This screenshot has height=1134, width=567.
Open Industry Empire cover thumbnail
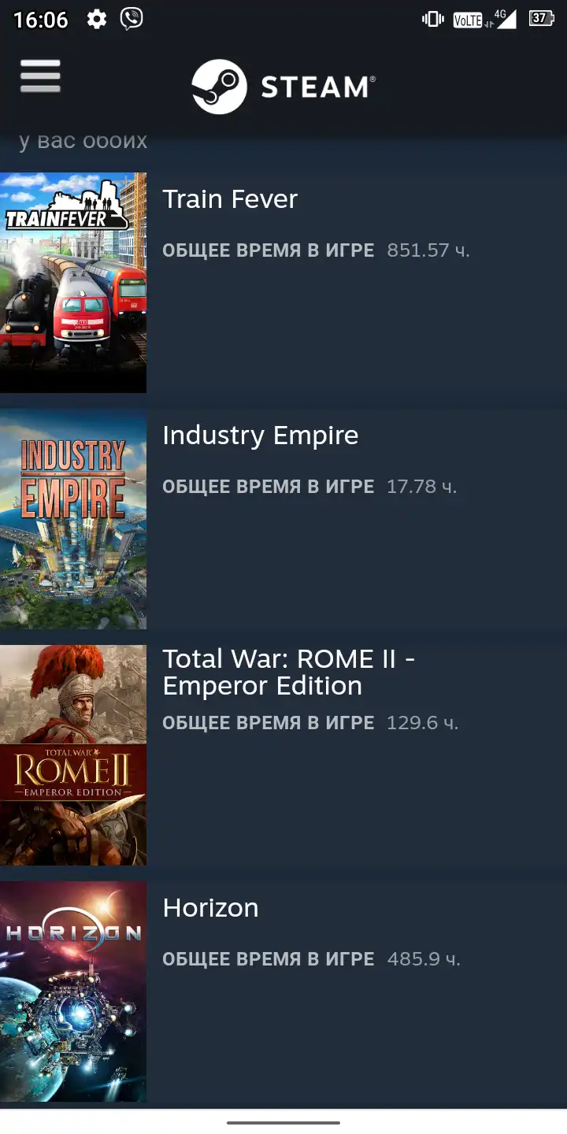[73, 519]
